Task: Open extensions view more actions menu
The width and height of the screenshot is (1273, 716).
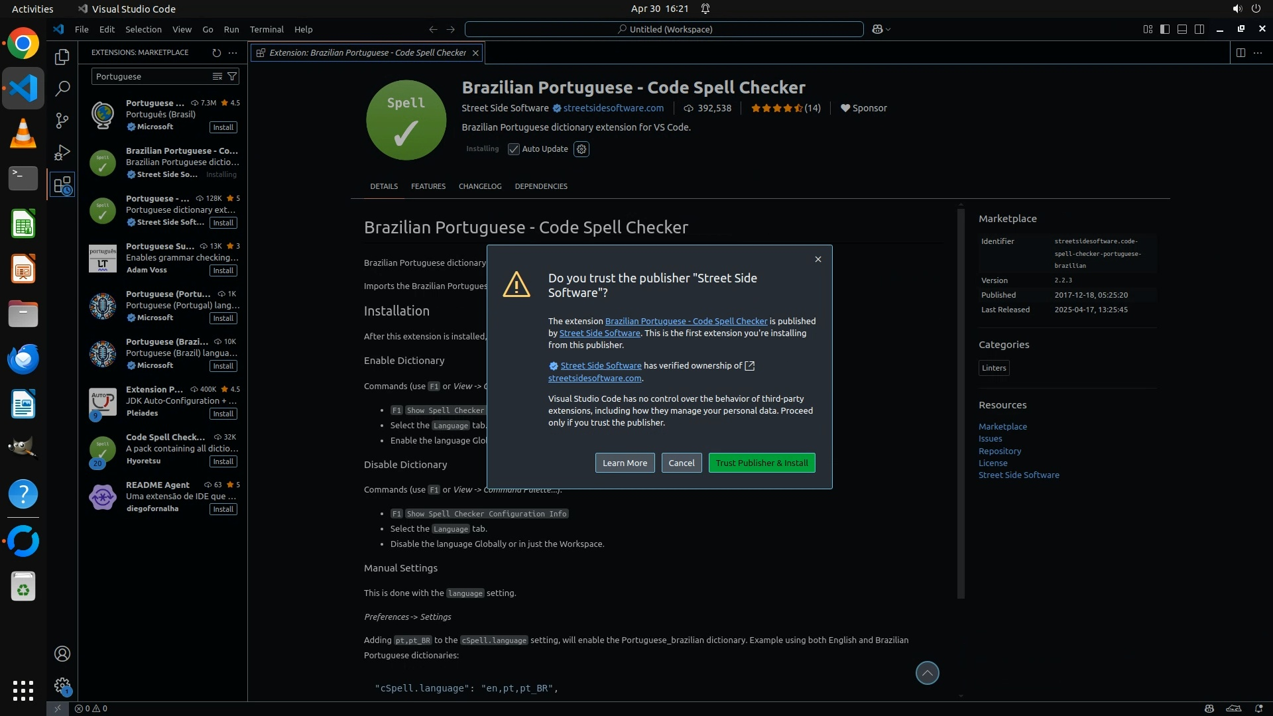Action: pos(233,52)
